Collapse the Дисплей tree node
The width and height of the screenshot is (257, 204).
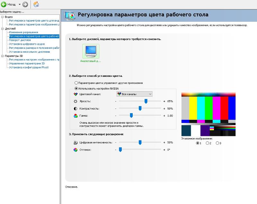pos(2,29)
